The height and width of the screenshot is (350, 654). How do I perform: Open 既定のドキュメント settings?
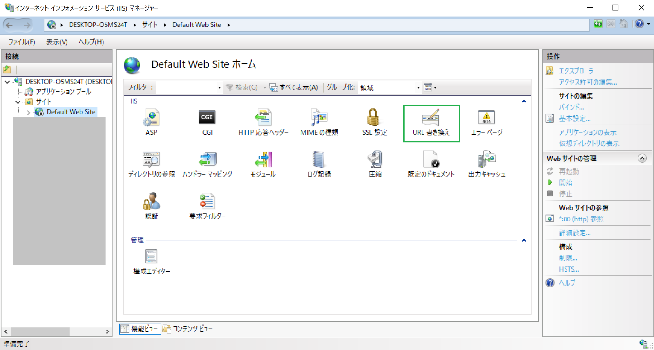point(431,164)
